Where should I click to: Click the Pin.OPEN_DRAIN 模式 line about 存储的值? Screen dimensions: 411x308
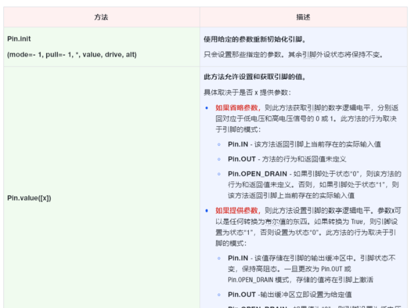coord(300,279)
